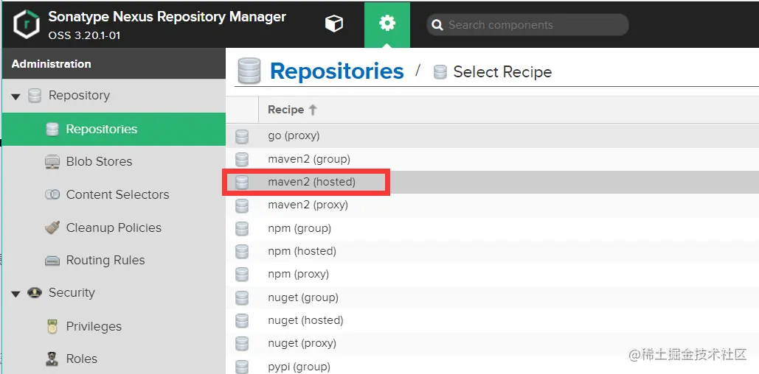This screenshot has width=759, height=374.
Task: Click the Roles person icon
Action: pyautogui.click(x=52, y=359)
